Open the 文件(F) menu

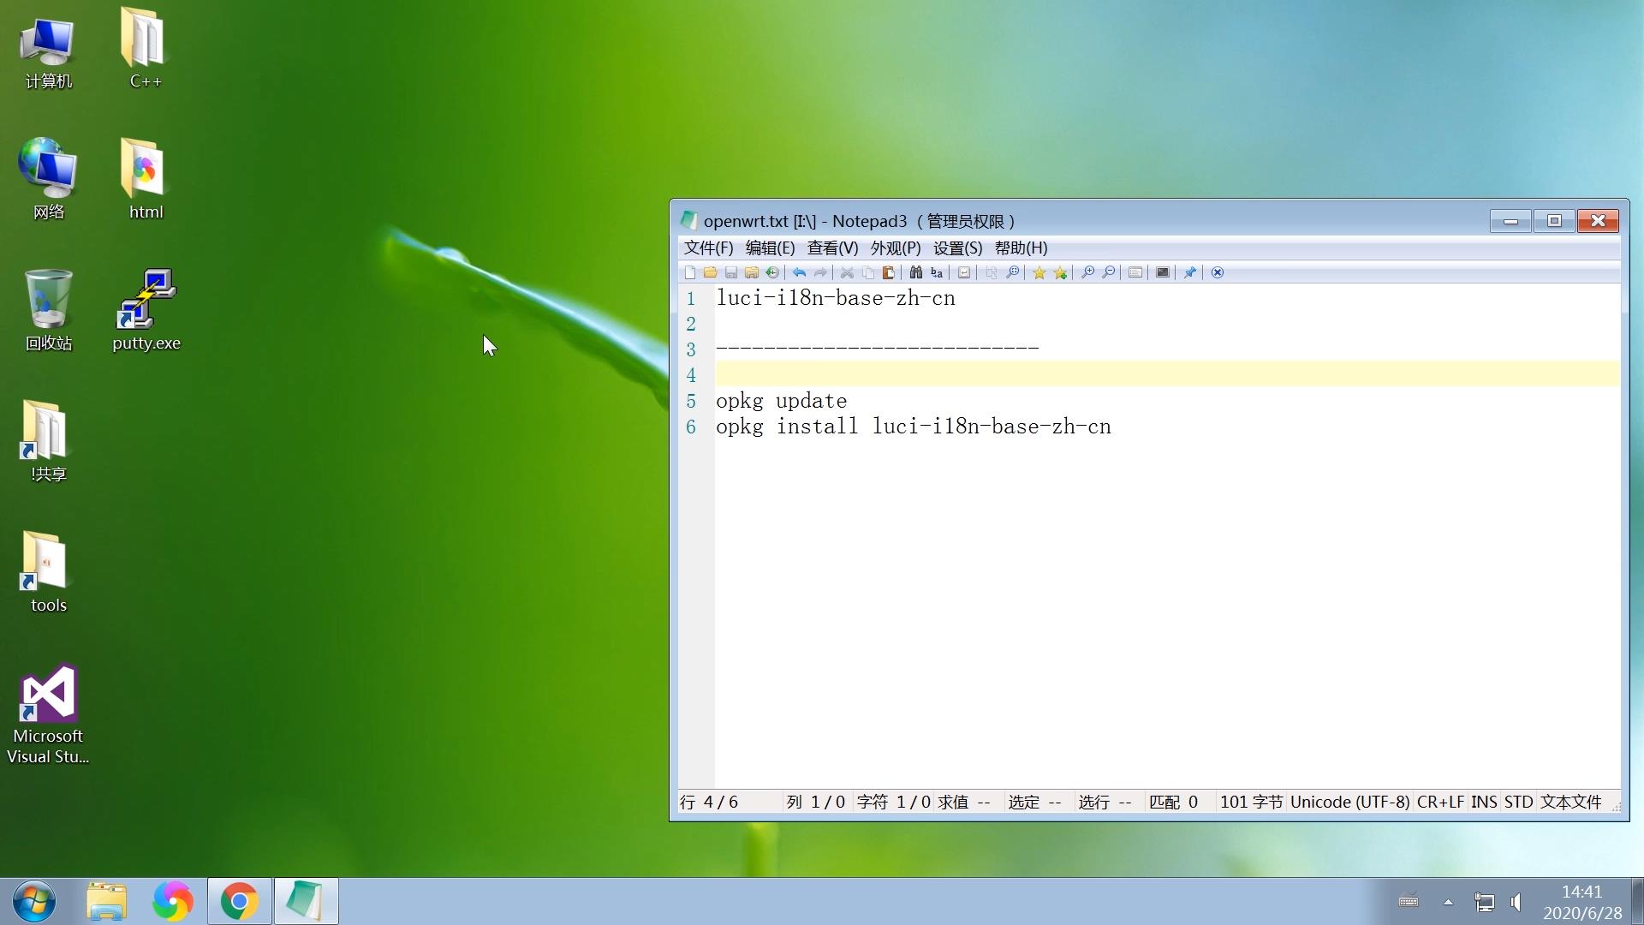pyautogui.click(x=708, y=248)
